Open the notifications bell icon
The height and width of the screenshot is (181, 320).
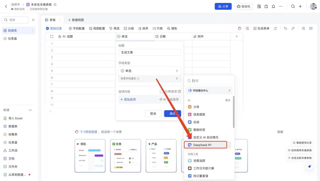click(x=273, y=6)
